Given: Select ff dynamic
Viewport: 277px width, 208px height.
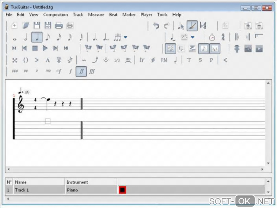Looking at the screenshot, I should (x=81, y=72).
